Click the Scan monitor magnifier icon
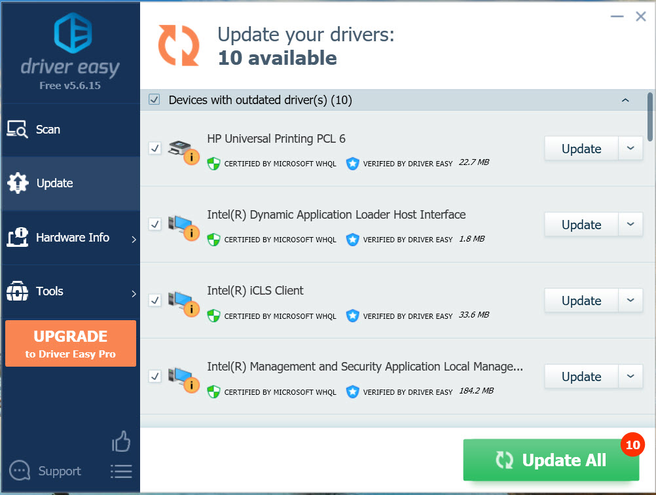 [17, 129]
